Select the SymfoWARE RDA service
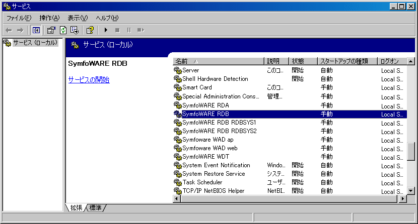 (290, 105)
